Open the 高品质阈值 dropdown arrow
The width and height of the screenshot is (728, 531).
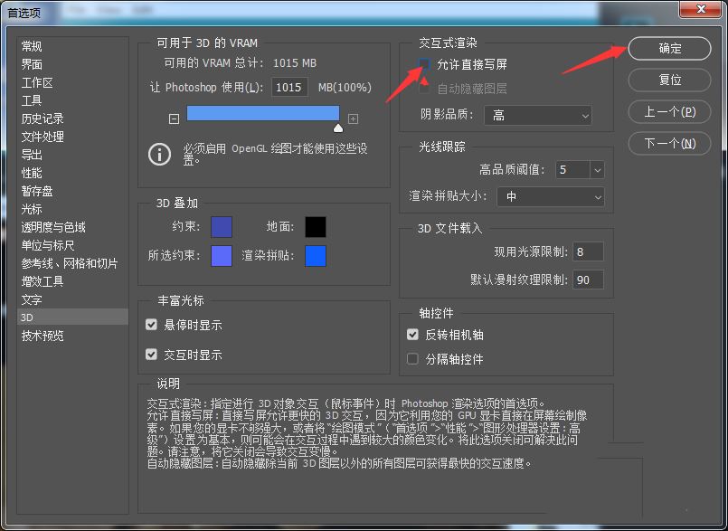pos(598,170)
